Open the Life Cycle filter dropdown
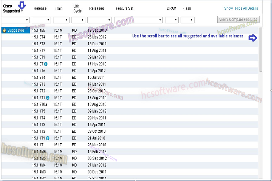 (79, 20)
